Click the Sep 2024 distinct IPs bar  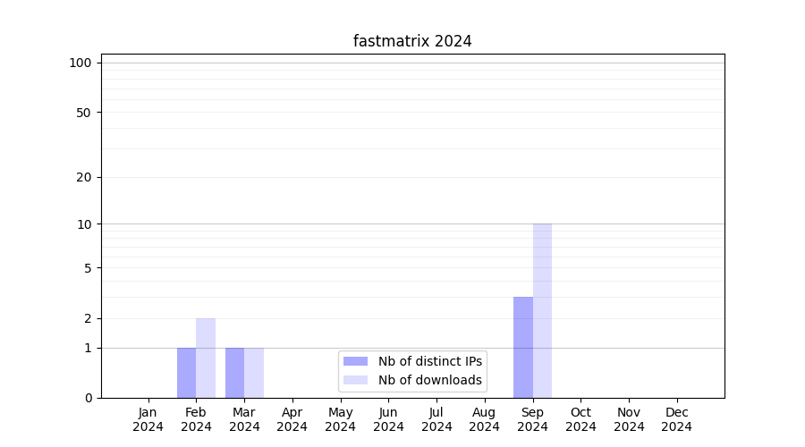coord(523,347)
